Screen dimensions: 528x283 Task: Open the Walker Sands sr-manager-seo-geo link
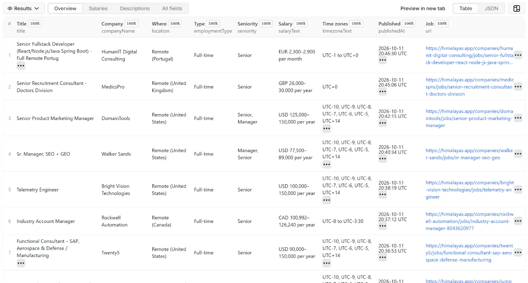click(469, 154)
